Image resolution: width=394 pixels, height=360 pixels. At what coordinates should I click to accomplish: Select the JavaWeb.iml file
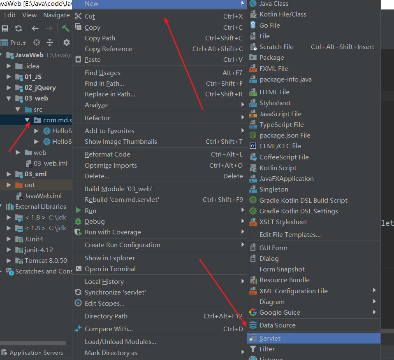[43, 196]
